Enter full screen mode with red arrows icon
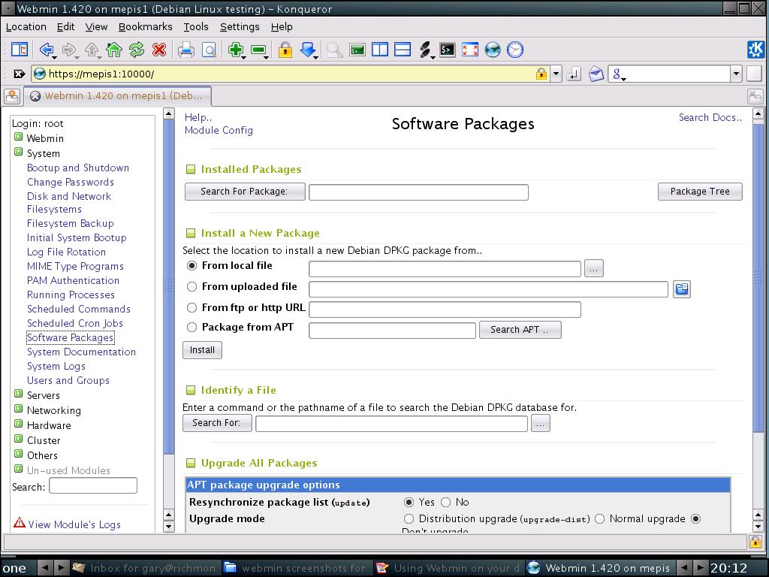The height and width of the screenshot is (577, 769). point(470,50)
